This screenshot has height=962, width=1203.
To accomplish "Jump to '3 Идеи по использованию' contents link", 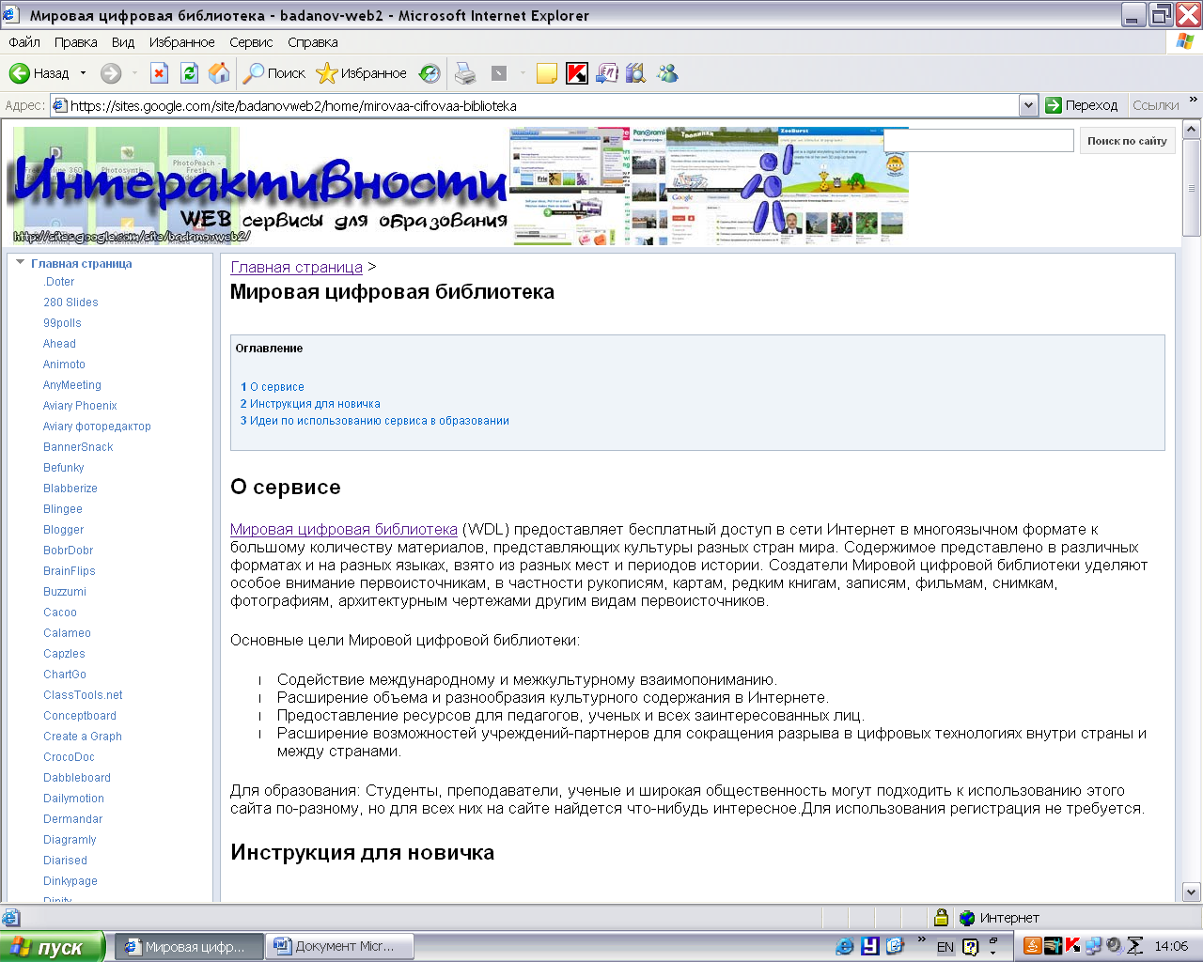I will click(x=375, y=421).
